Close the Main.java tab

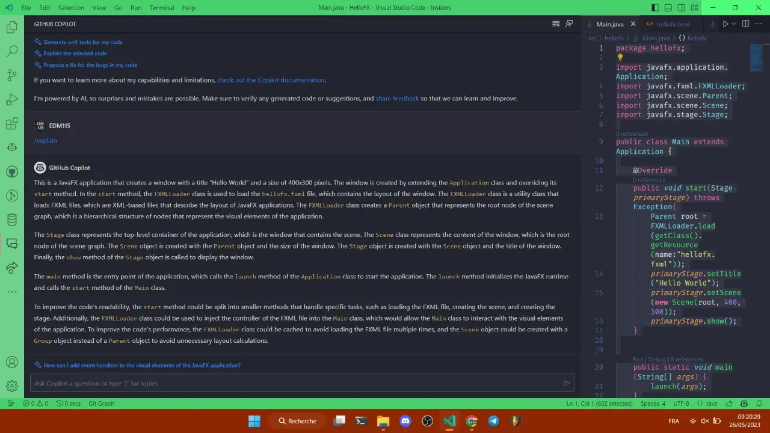coord(633,24)
